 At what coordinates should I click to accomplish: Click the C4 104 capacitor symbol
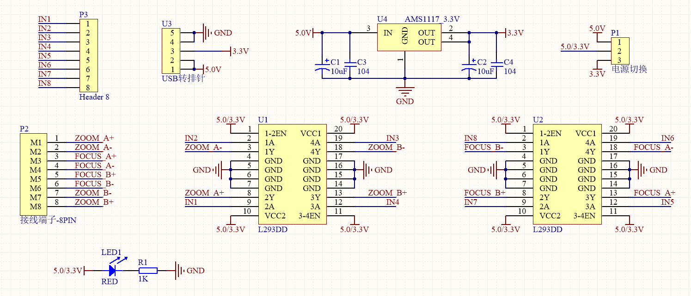pos(498,65)
